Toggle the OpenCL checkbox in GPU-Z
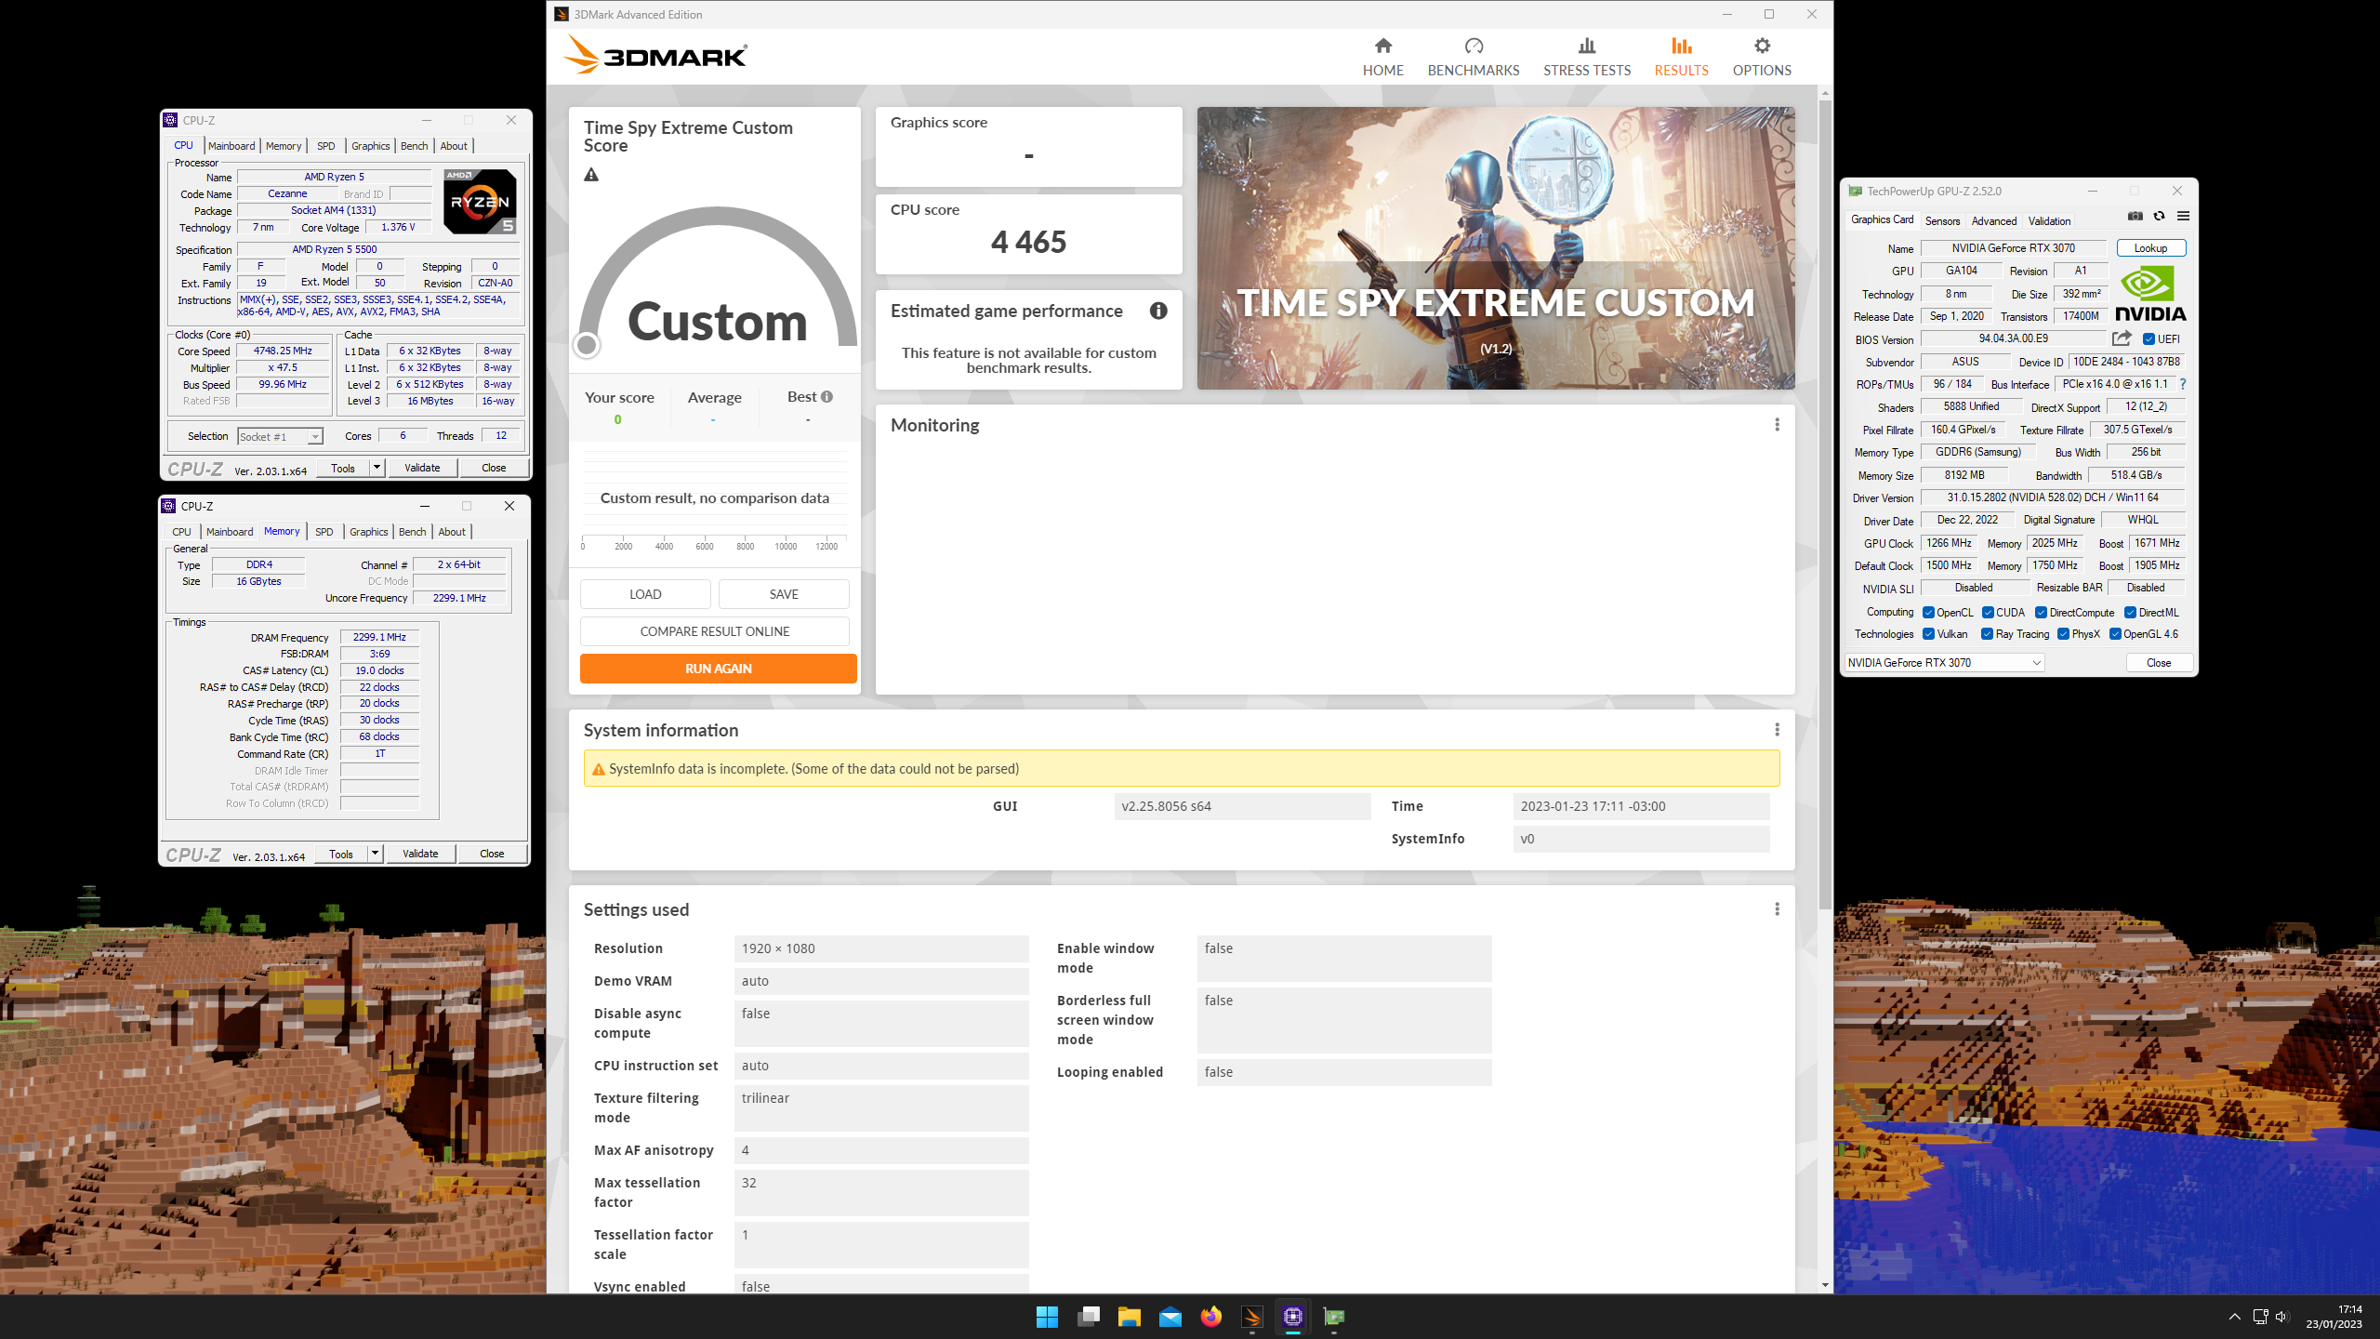This screenshot has width=2380, height=1339. click(x=1928, y=613)
